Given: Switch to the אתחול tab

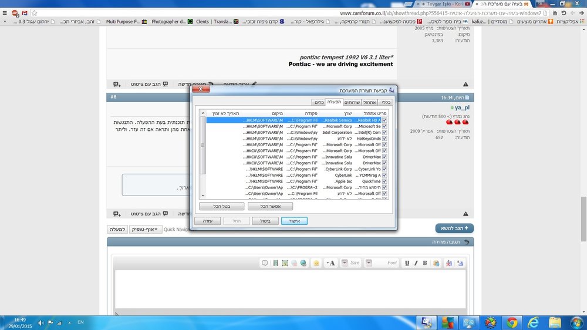Looking at the screenshot, I should (369, 102).
